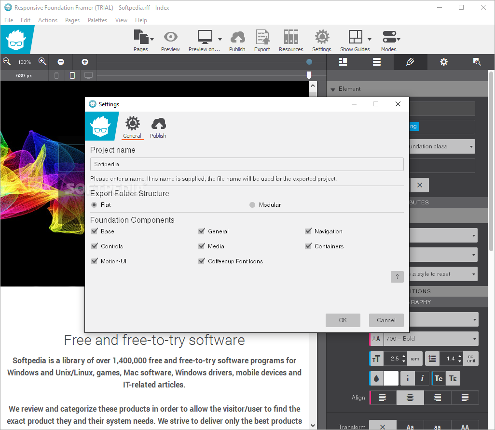Toggle the Media component checkbox
This screenshot has width=495, height=430.
(x=201, y=246)
